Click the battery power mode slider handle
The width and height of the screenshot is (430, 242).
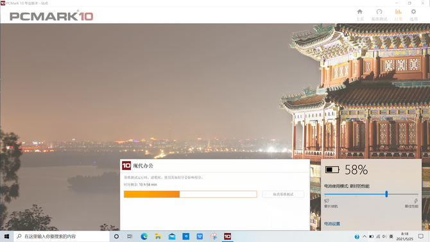386,194
